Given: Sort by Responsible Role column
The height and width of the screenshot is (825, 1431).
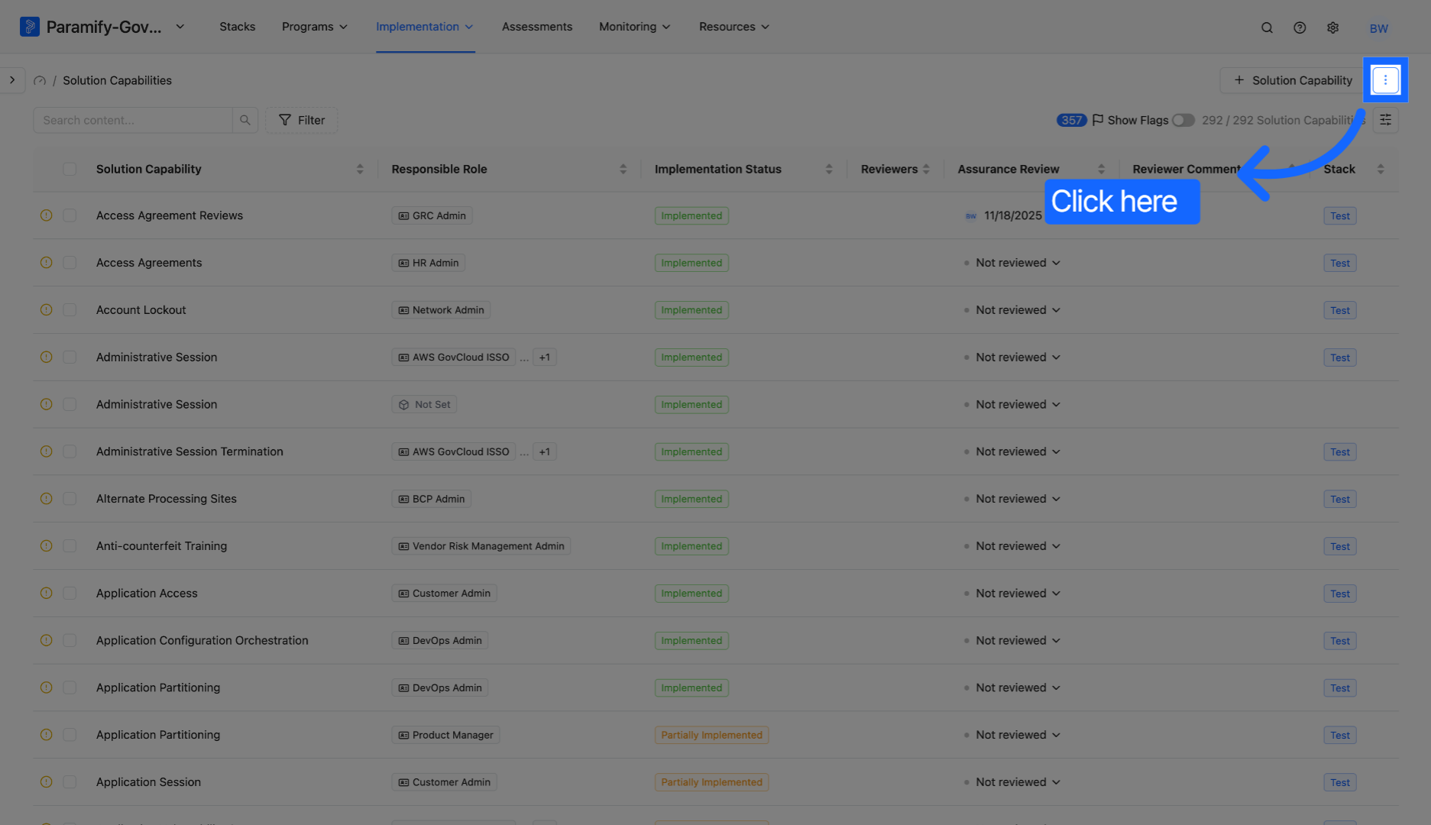Looking at the screenshot, I should pyautogui.click(x=623, y=169).
